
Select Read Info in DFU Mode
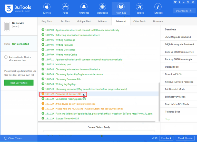[x=179, y=104]
